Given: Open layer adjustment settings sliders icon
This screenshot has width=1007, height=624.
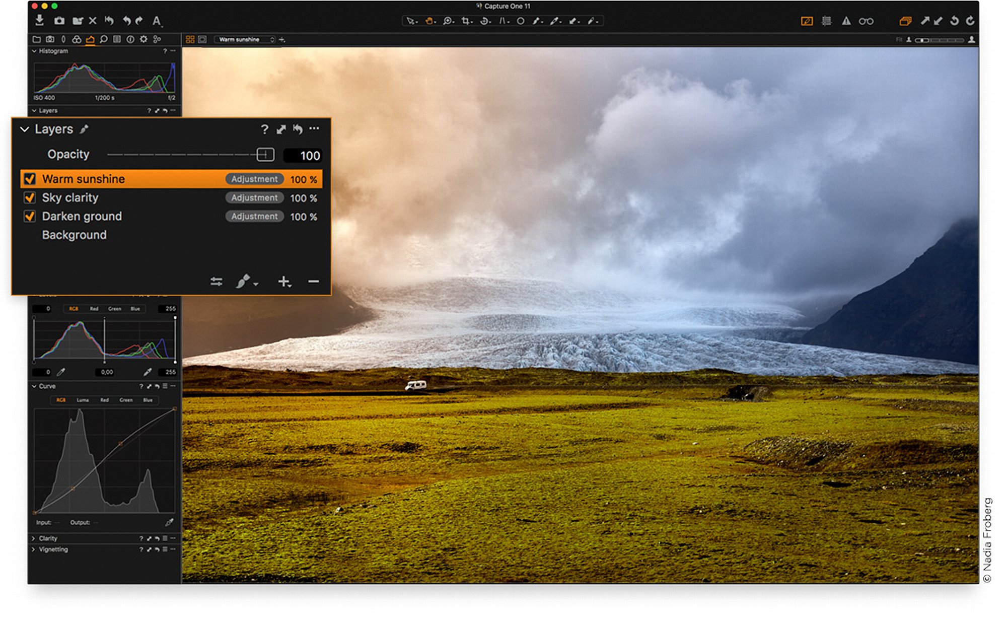Looking at the screenshot, I should click(217, 282).
